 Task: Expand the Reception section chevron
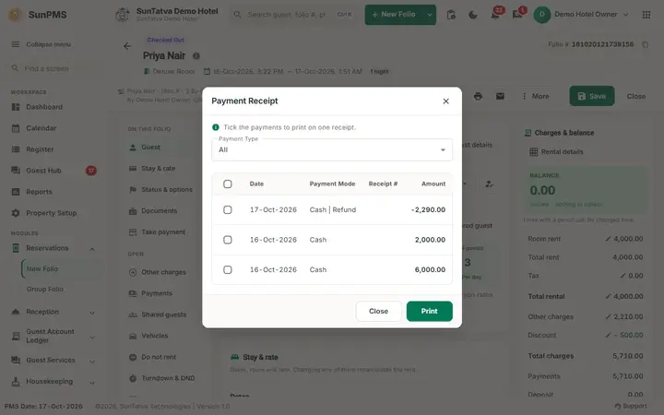[92, 313]
